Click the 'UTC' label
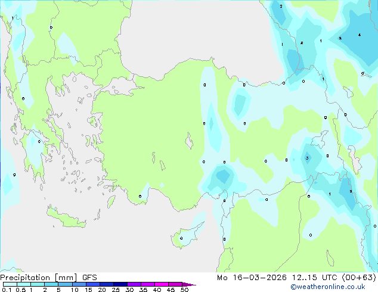Screen dimensions: 378x292 [x=330, y=278]
